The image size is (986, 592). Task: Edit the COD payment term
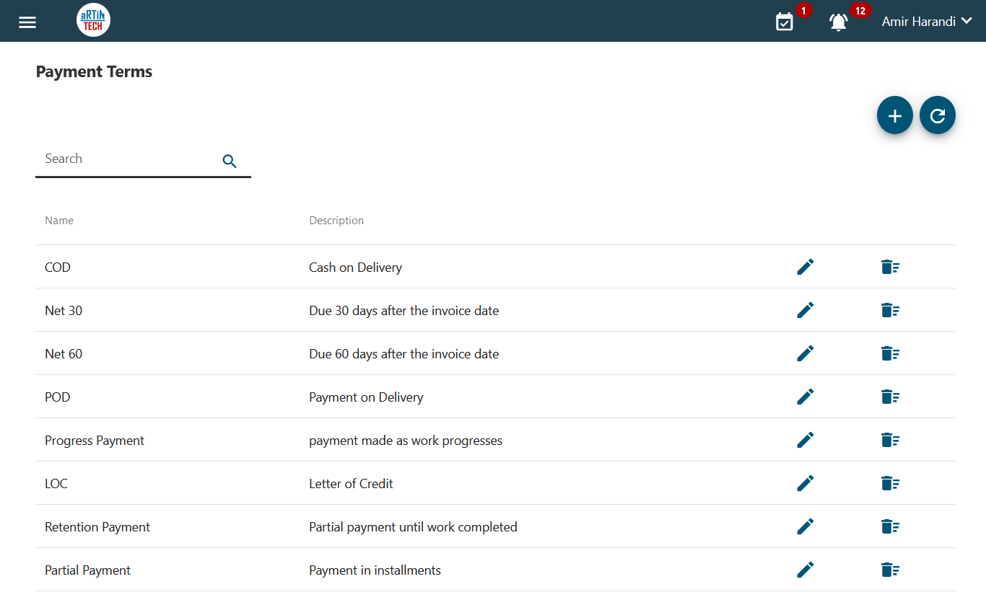pyautogui.click(x=805, y=267)
